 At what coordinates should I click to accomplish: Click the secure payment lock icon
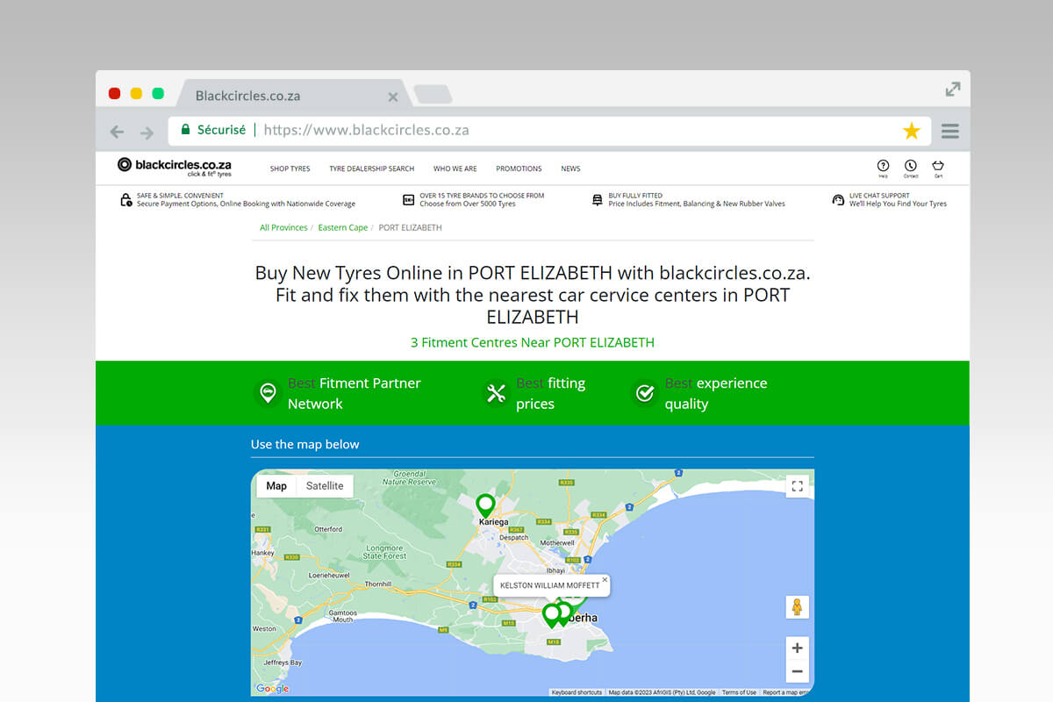pyautogui.click(x=126, y=200)
